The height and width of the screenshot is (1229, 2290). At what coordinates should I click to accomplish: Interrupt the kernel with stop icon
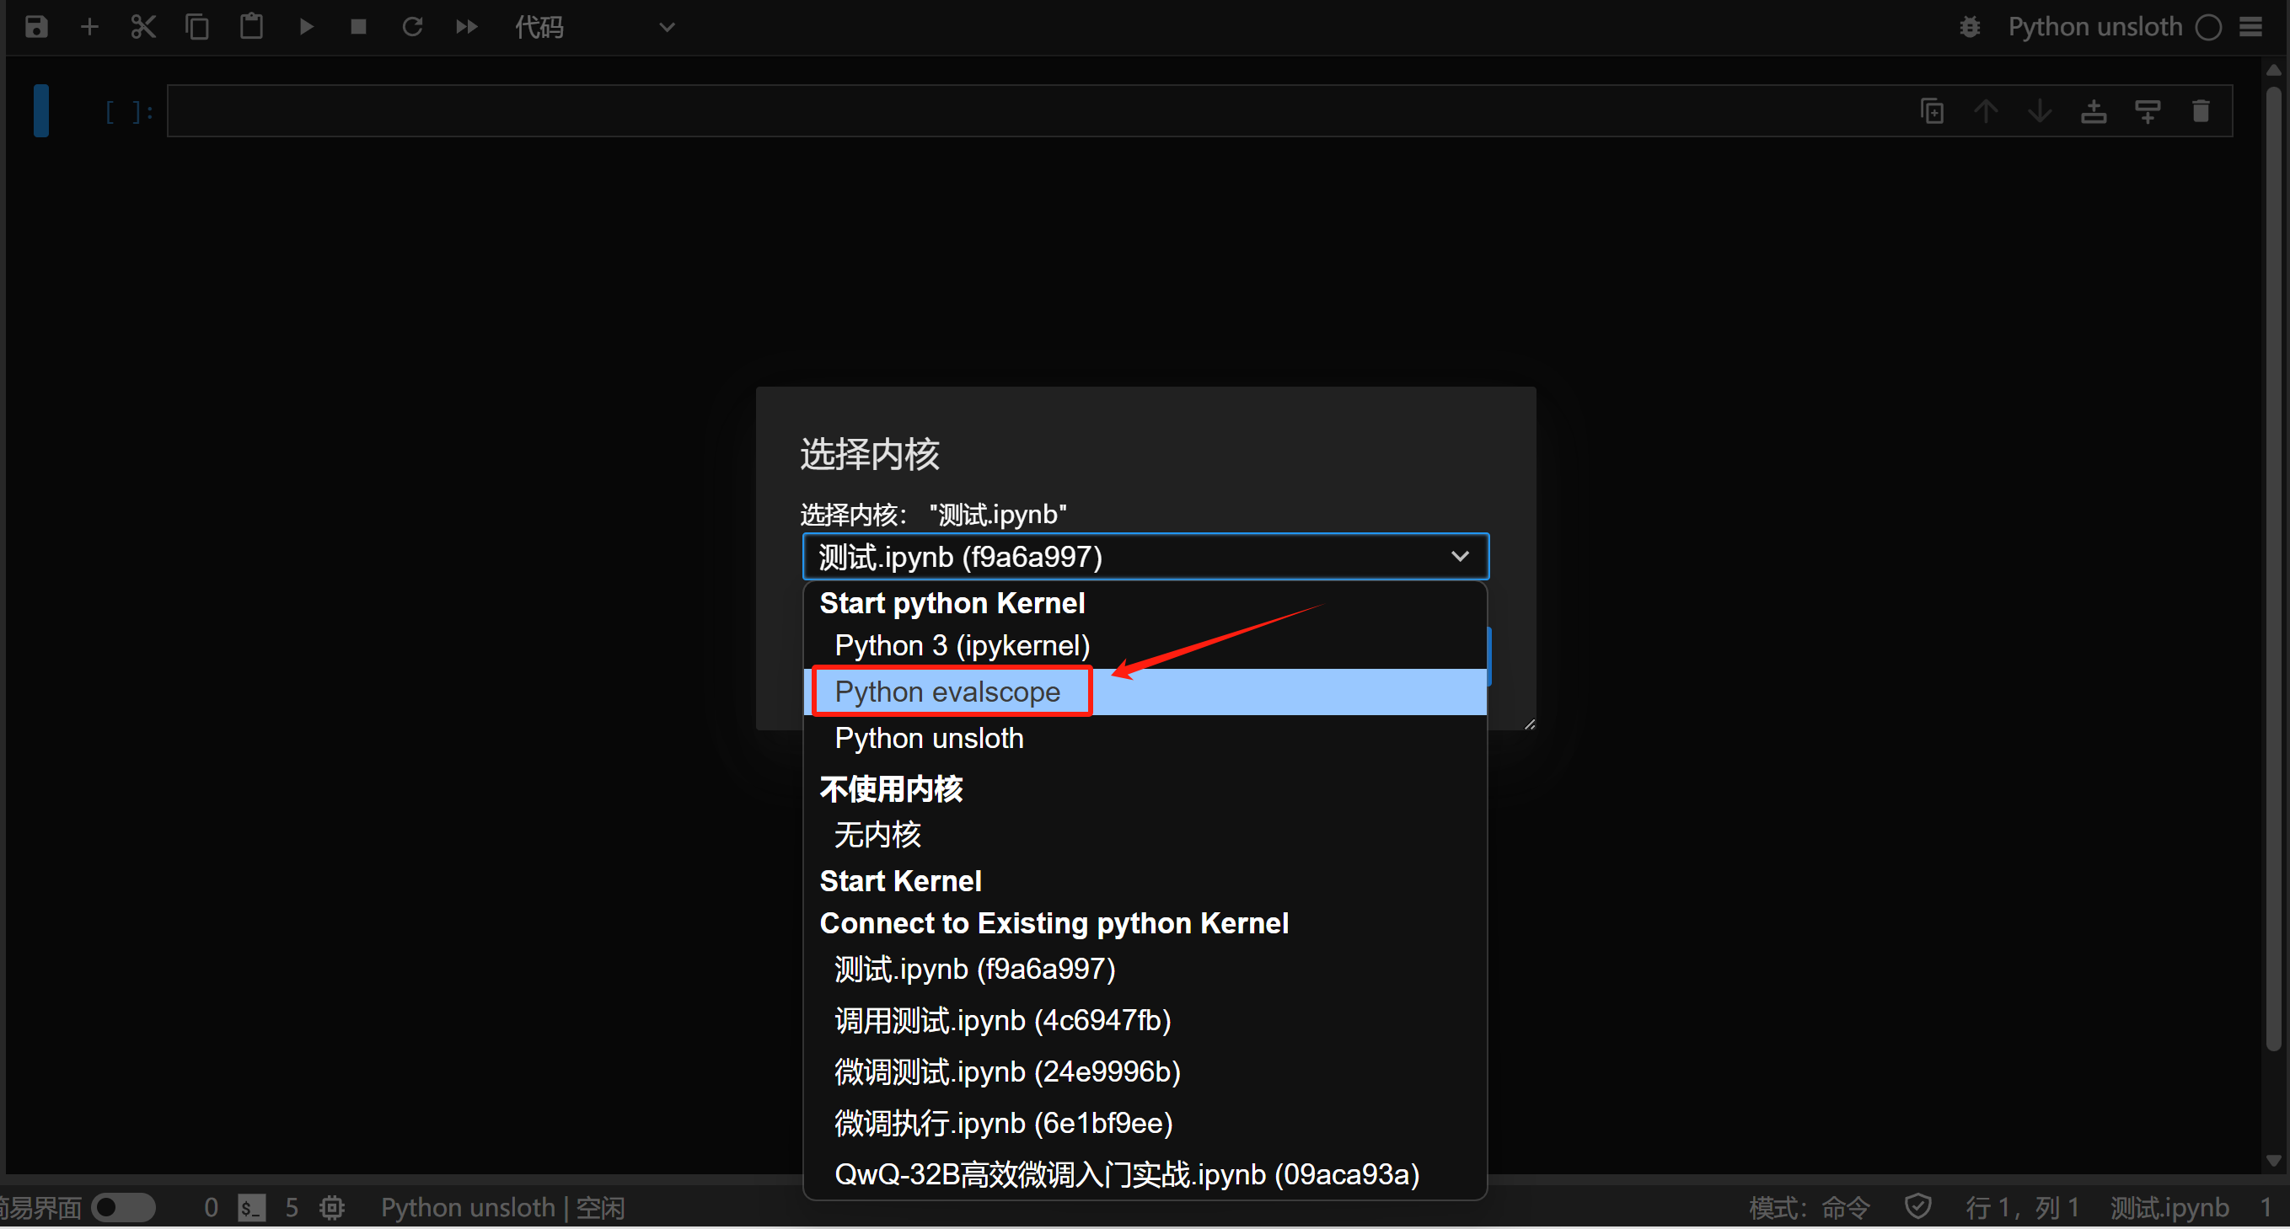(358, 27)
